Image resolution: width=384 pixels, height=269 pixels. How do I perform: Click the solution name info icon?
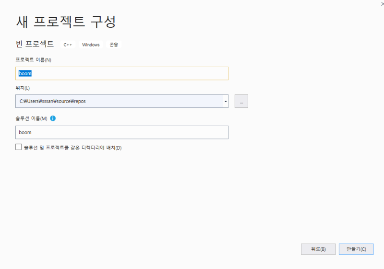point(53,118)
